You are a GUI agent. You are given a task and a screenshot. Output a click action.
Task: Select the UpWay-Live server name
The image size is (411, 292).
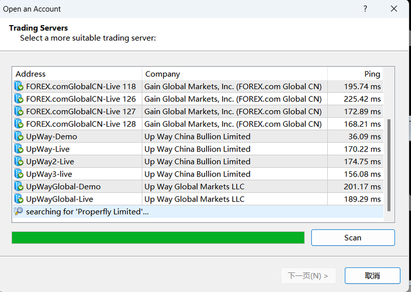[48, 149]
